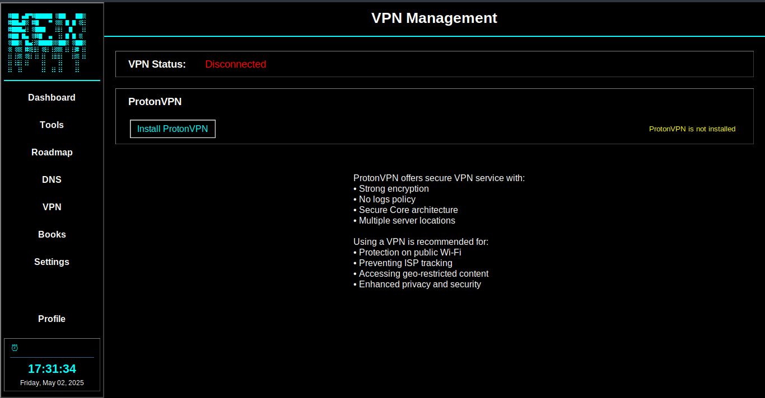This screenshot has width=765, height=398.
Task: Select the VPN sidebar item
Action: pyautogui.click(x=52, y=207)
